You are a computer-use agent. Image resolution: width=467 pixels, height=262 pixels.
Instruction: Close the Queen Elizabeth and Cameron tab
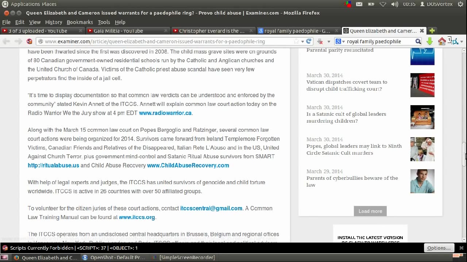[422, 31]
